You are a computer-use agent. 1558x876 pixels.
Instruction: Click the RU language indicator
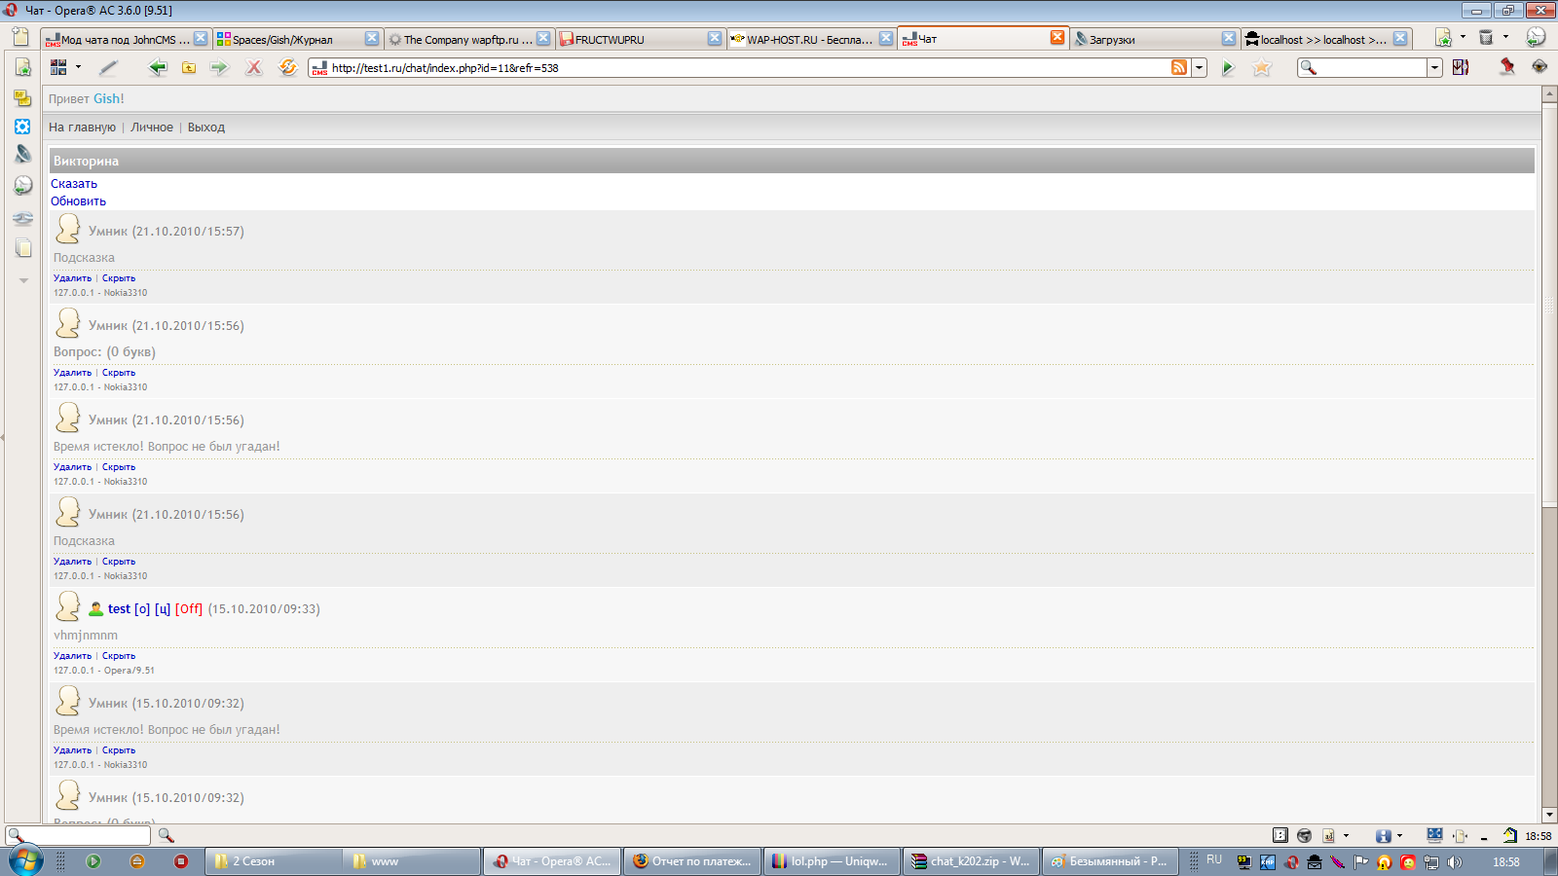click(x=1214, y=860)
